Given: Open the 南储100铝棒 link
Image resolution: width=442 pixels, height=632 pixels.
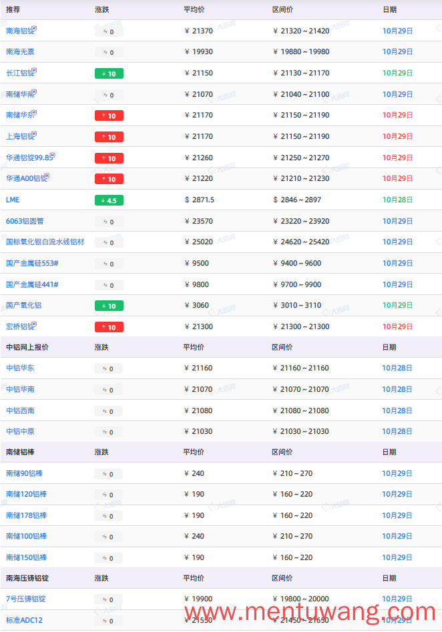Looking at the screenshot, I should point(26,536).
